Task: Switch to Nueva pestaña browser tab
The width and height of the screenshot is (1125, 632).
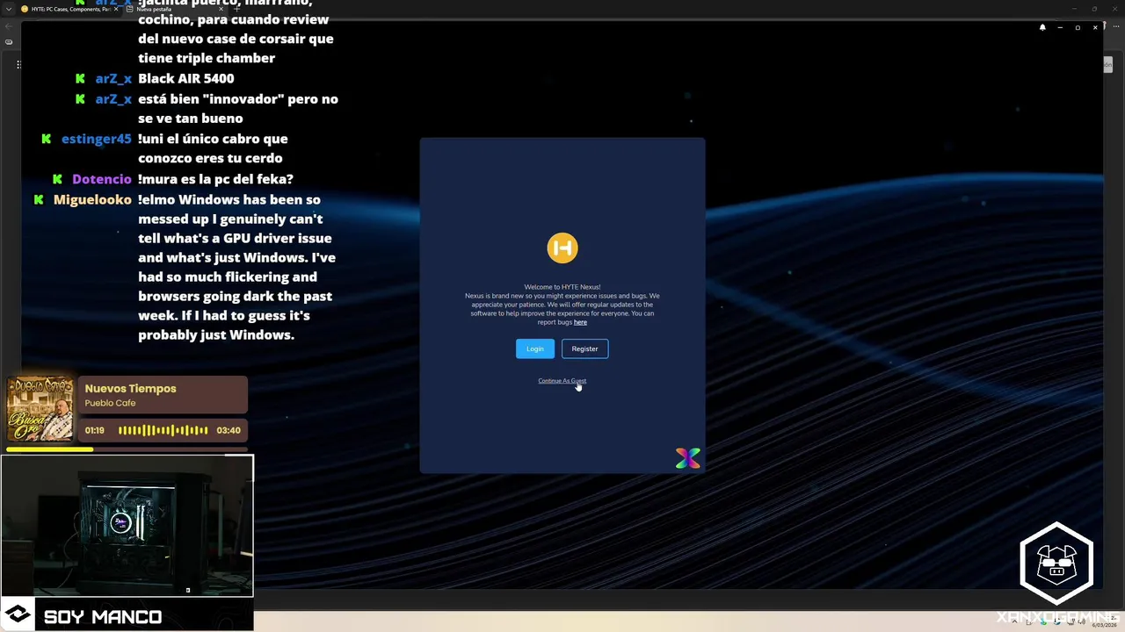Action: point(176,9)
